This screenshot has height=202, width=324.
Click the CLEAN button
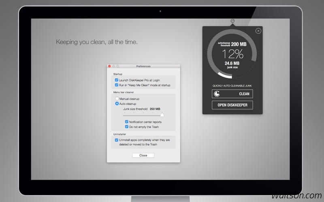tap(232, 94)
